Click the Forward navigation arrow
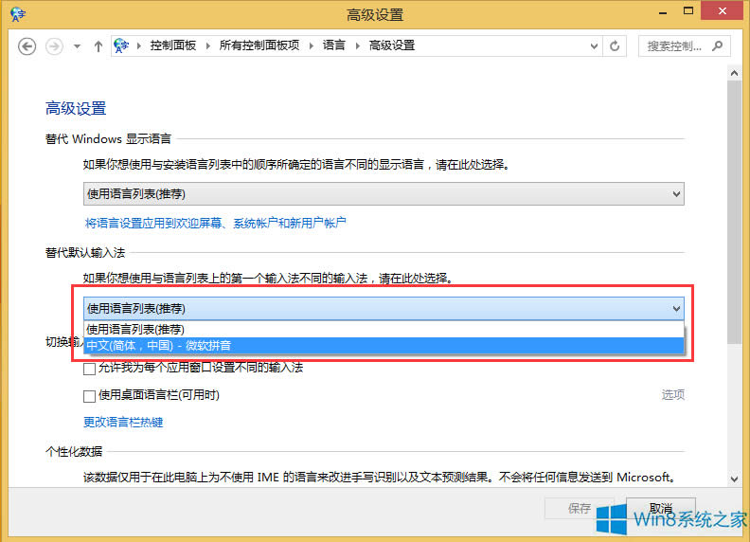Screen dimensions: 750x542 54,45
